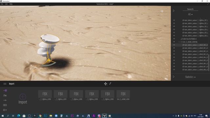The height and width of the screenshot is (118, 210).
Task: Launch Microsoft Edge from taskbar
Action: [x=19, y=116]
